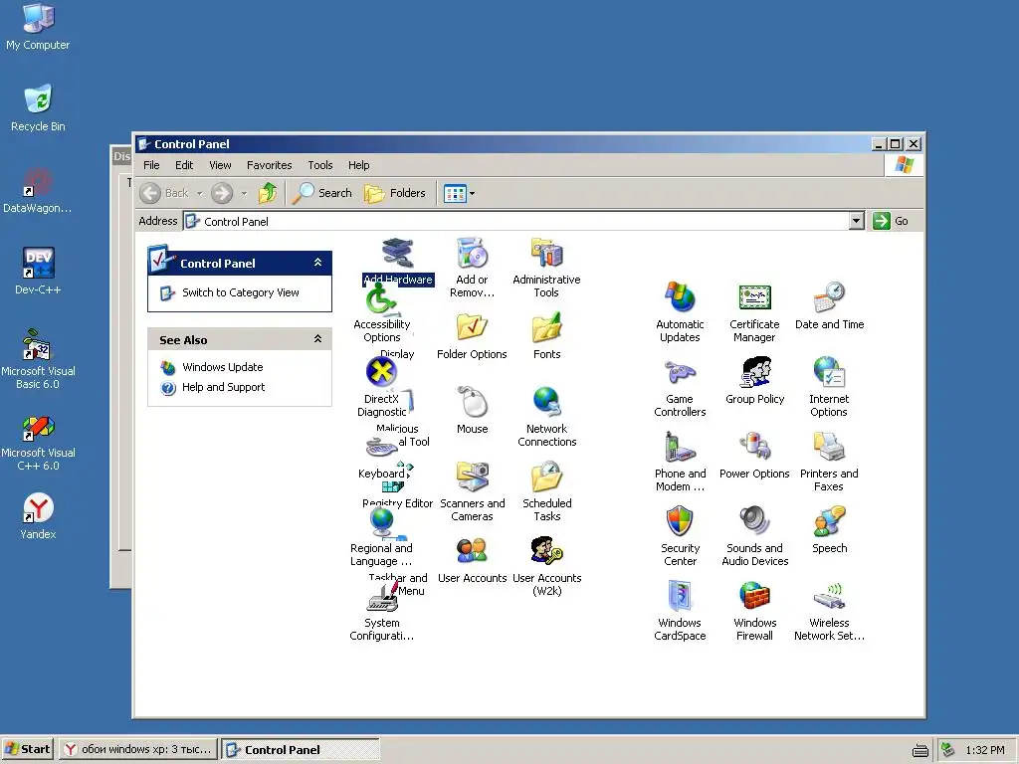Open Group Policy icon
Image resolution: width=1019 pixels, height=764 pixels.
click(754, 373)
